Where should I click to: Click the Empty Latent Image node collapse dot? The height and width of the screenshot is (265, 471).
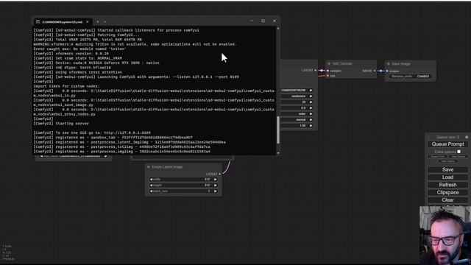point(149,167)
